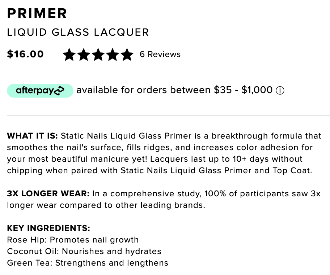Click the arrows symbol in Afterpay logo

pos(59,91)
